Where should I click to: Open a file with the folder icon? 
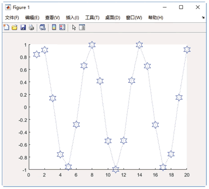tap(15, 27)
